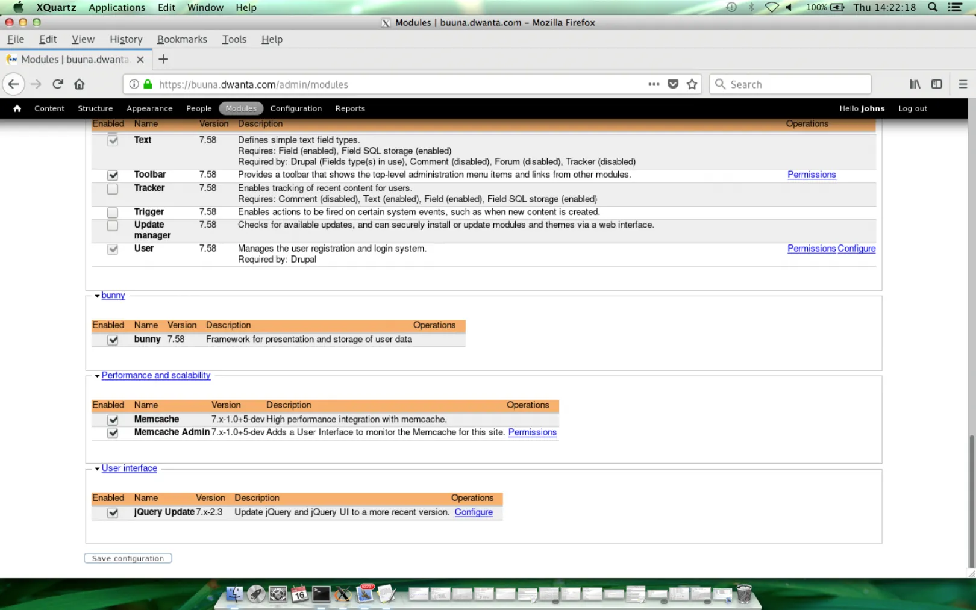Open the Firefox File menu
976x610 pixels.
16,39
